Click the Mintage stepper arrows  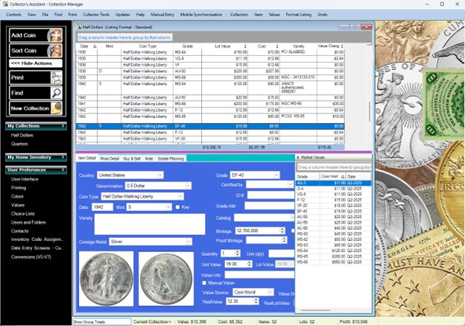click(282, 231)
